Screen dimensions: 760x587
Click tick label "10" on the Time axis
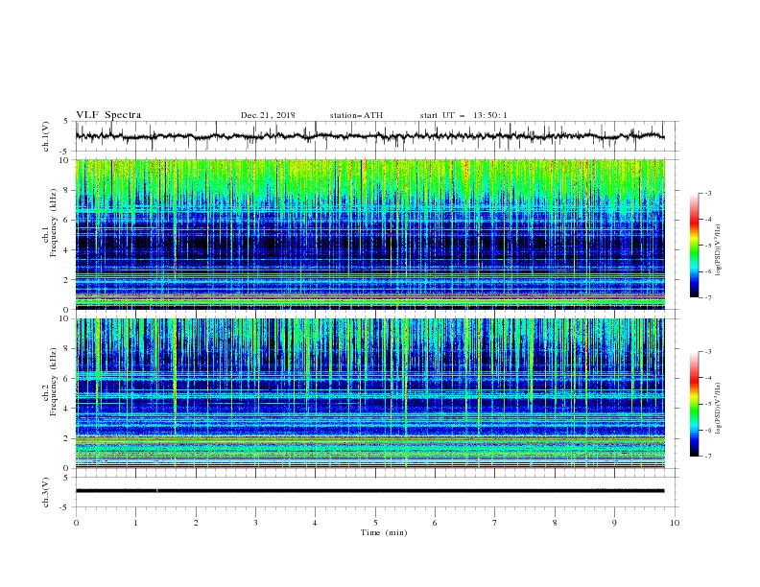pyautogui.click(x=675, y=523)
